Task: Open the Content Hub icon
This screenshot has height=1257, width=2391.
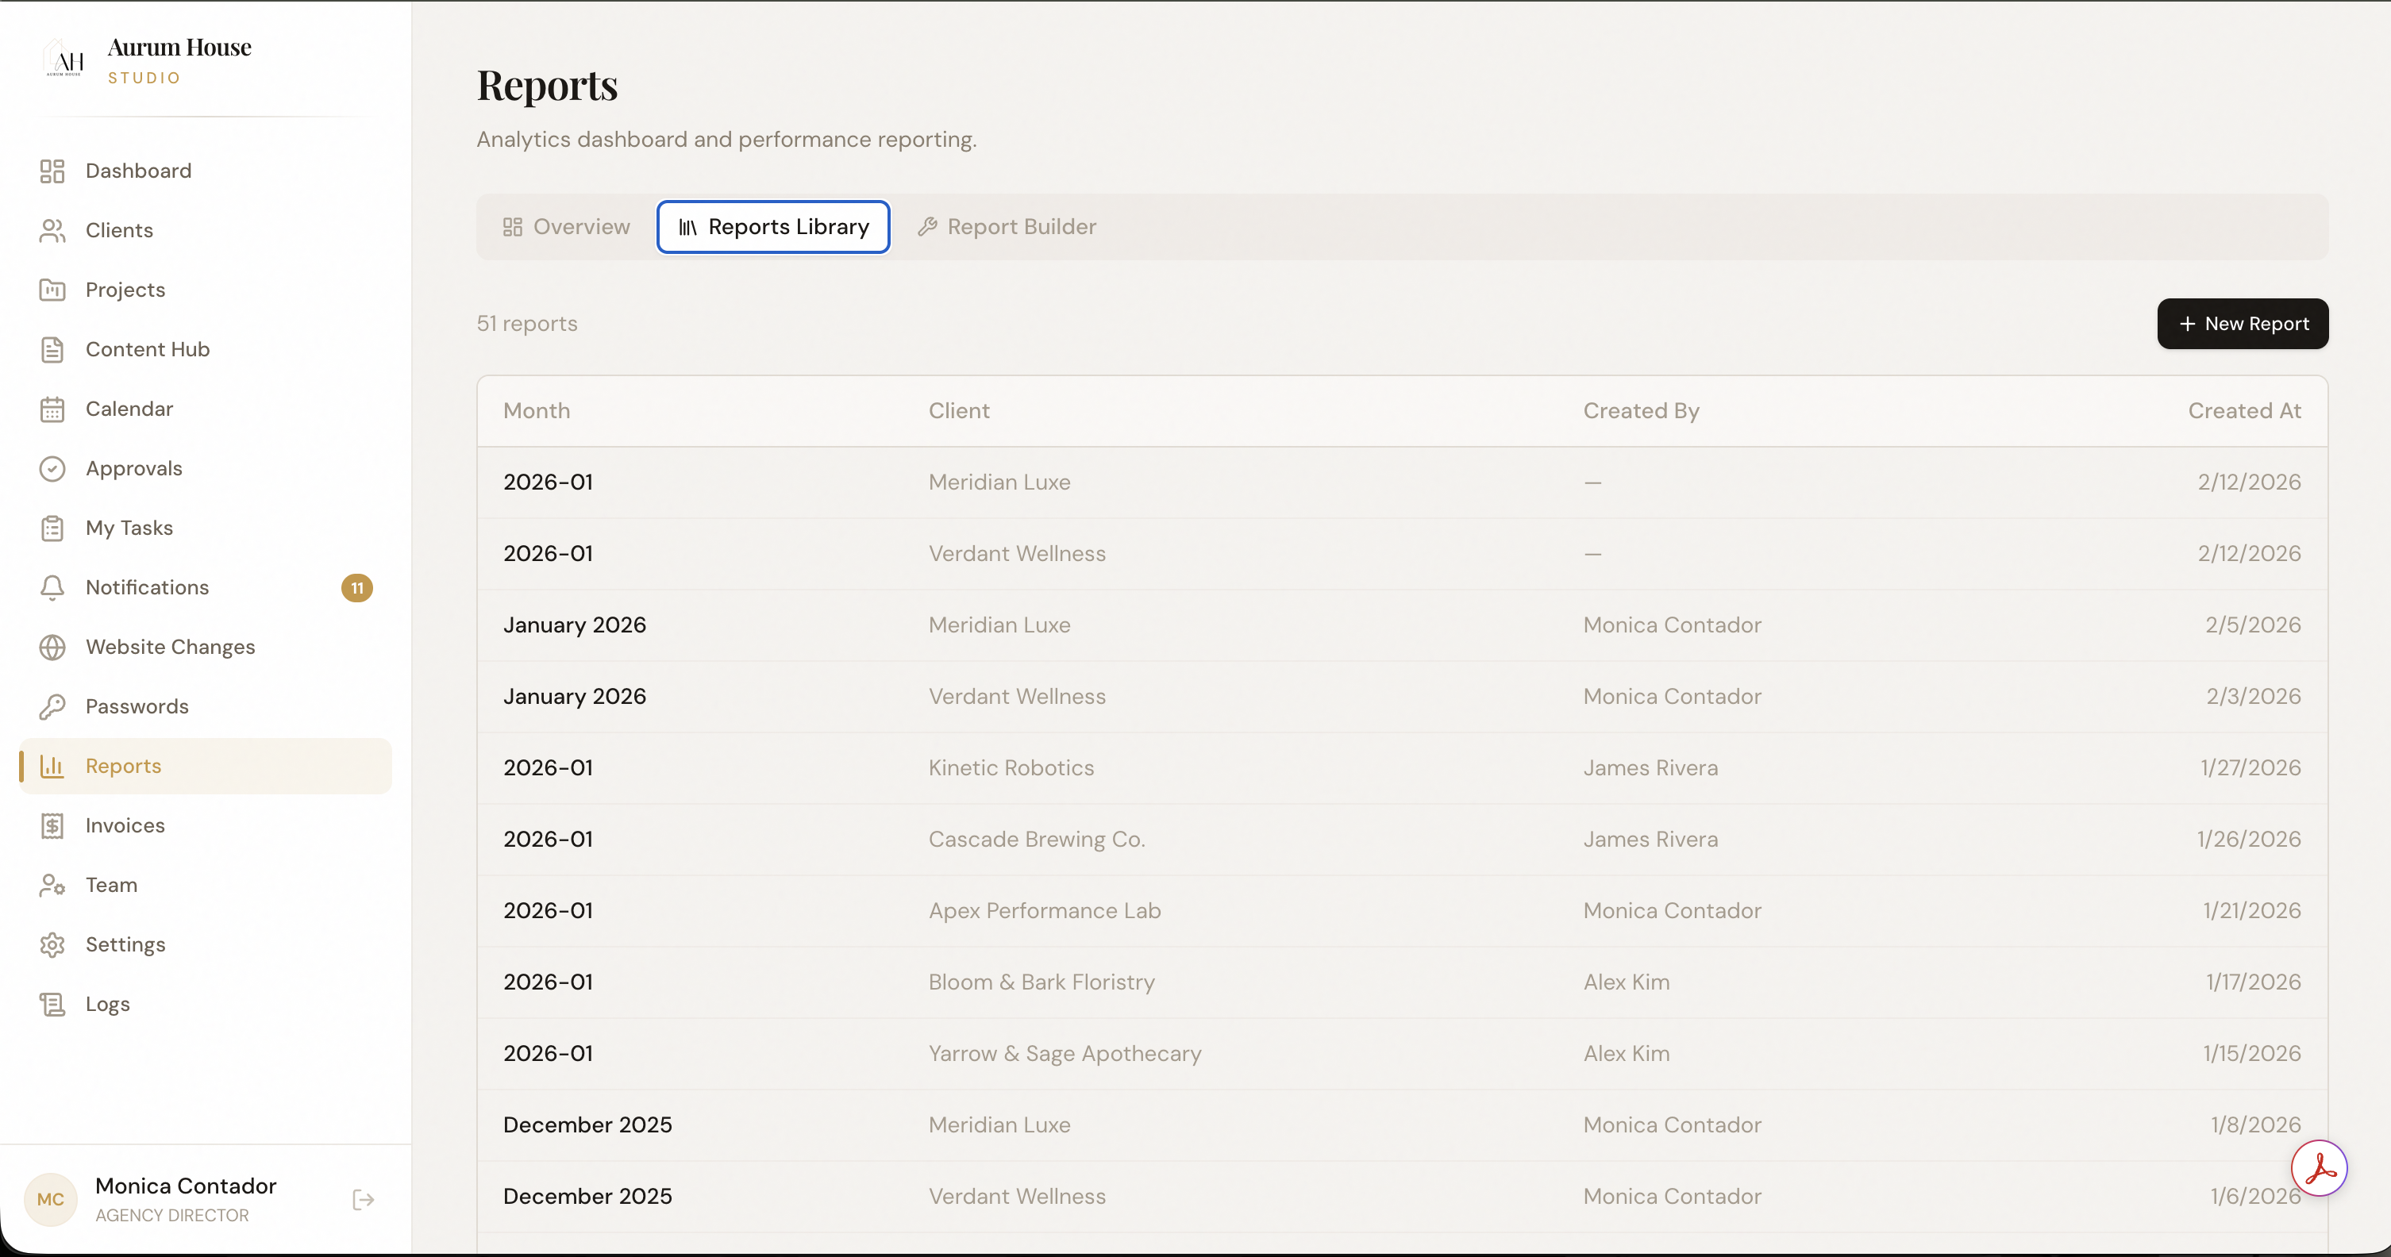Action: (x=53, y=349)
